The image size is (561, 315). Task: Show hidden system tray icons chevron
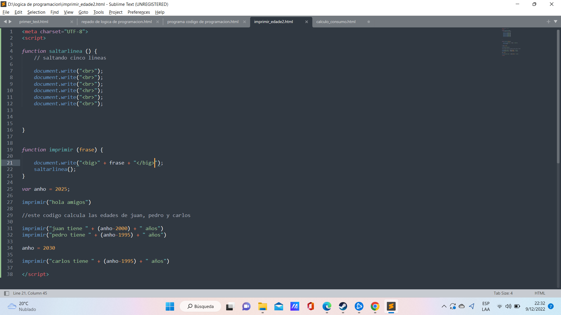pos(444,306)
